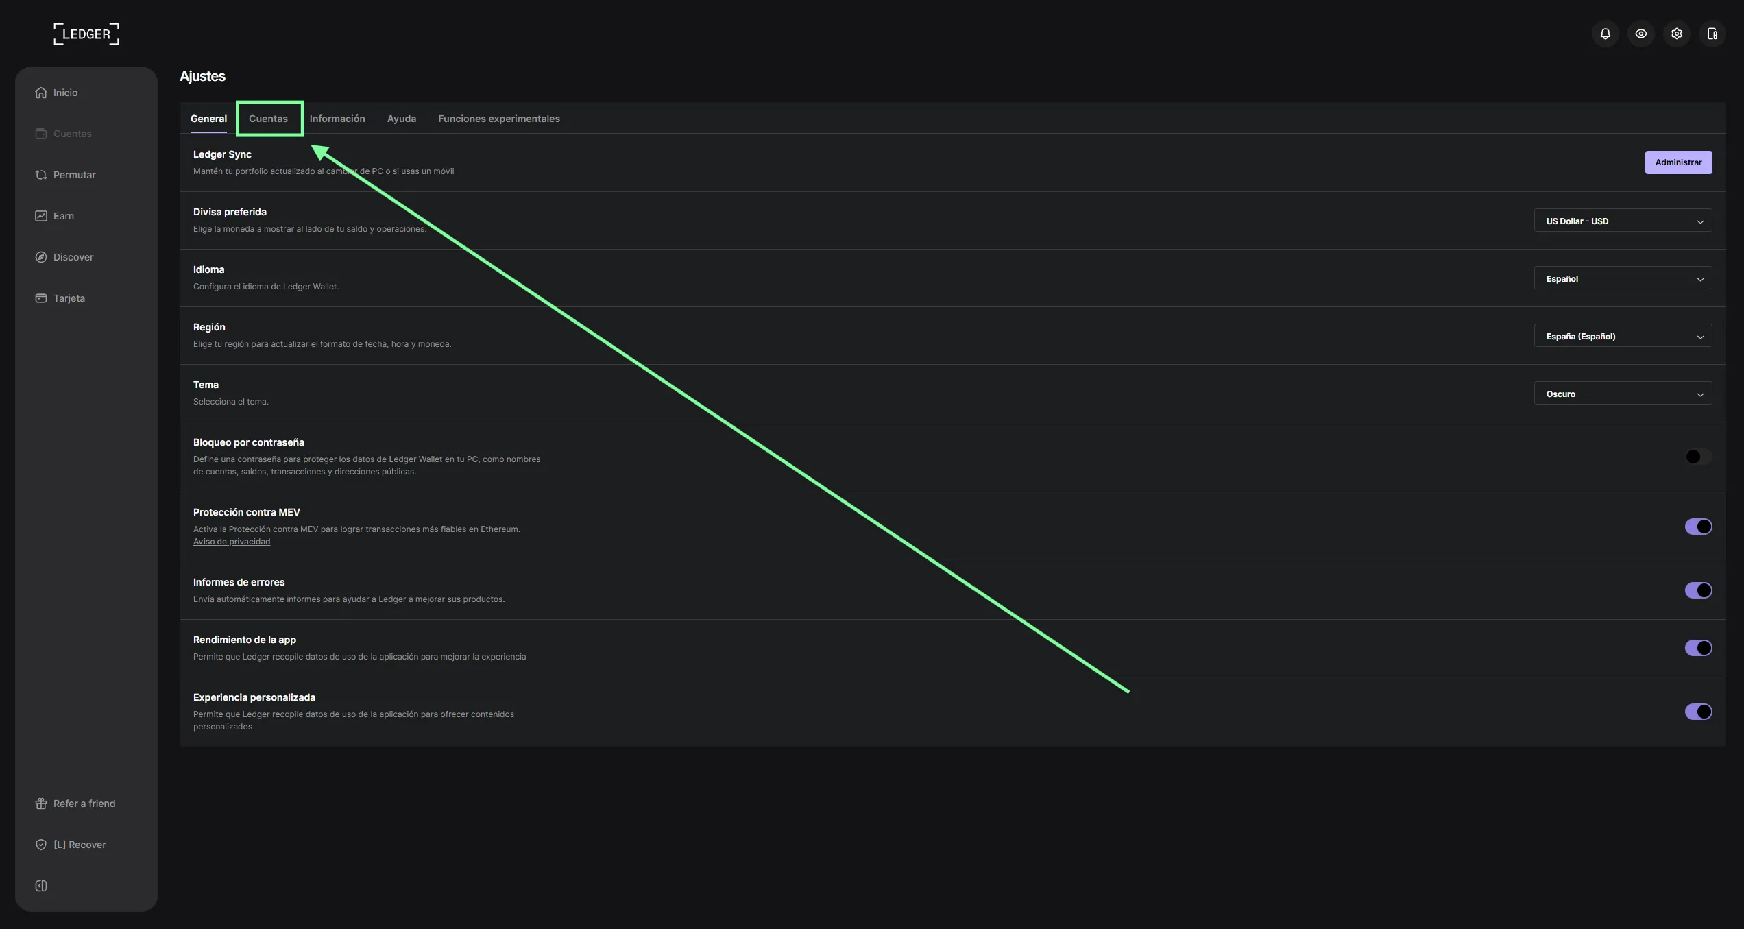Click 'Selecciona el tema.' description
This screenshot has height=929, width=1744.
[x=231, y=402]
